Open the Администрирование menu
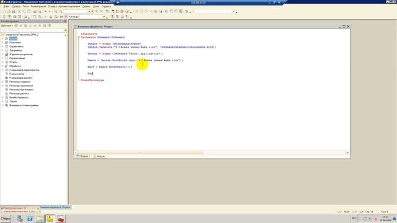Image resolution: width=397 pixels, height=223 pixels. click(x=69, y=6)
